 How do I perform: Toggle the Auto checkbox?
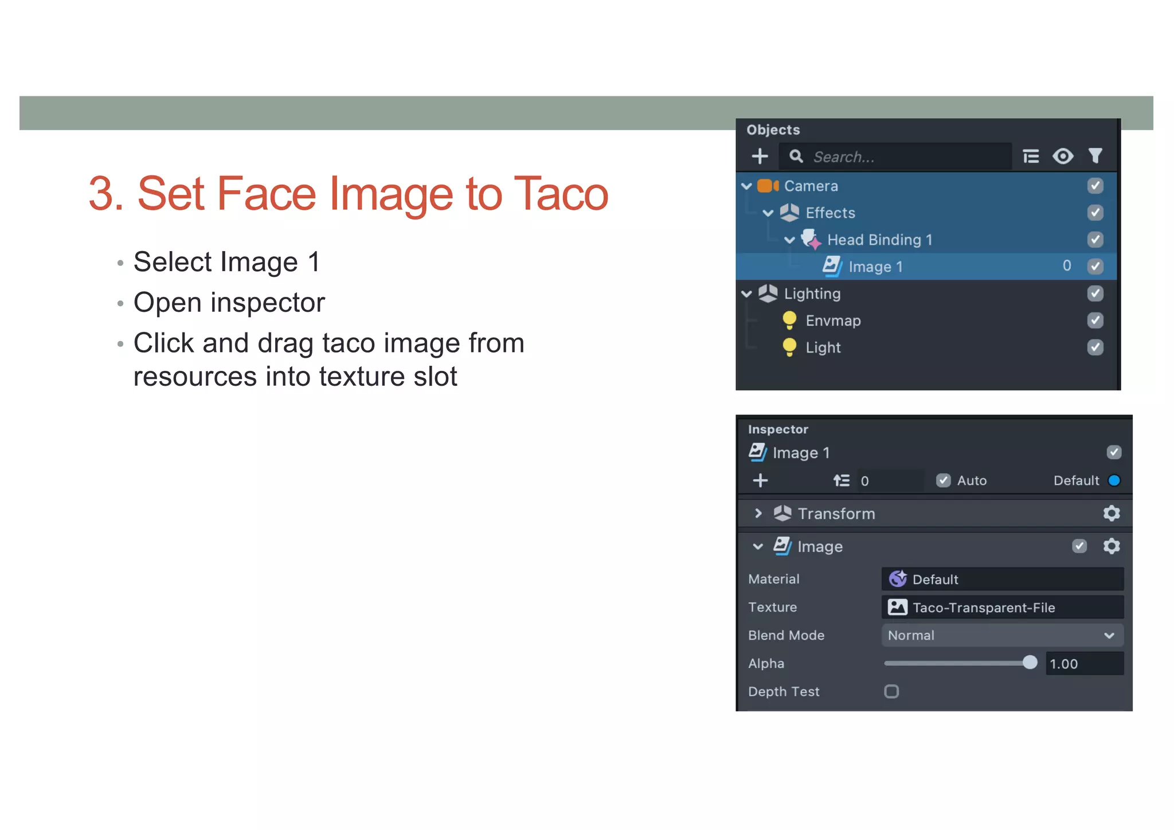point(943,480)
